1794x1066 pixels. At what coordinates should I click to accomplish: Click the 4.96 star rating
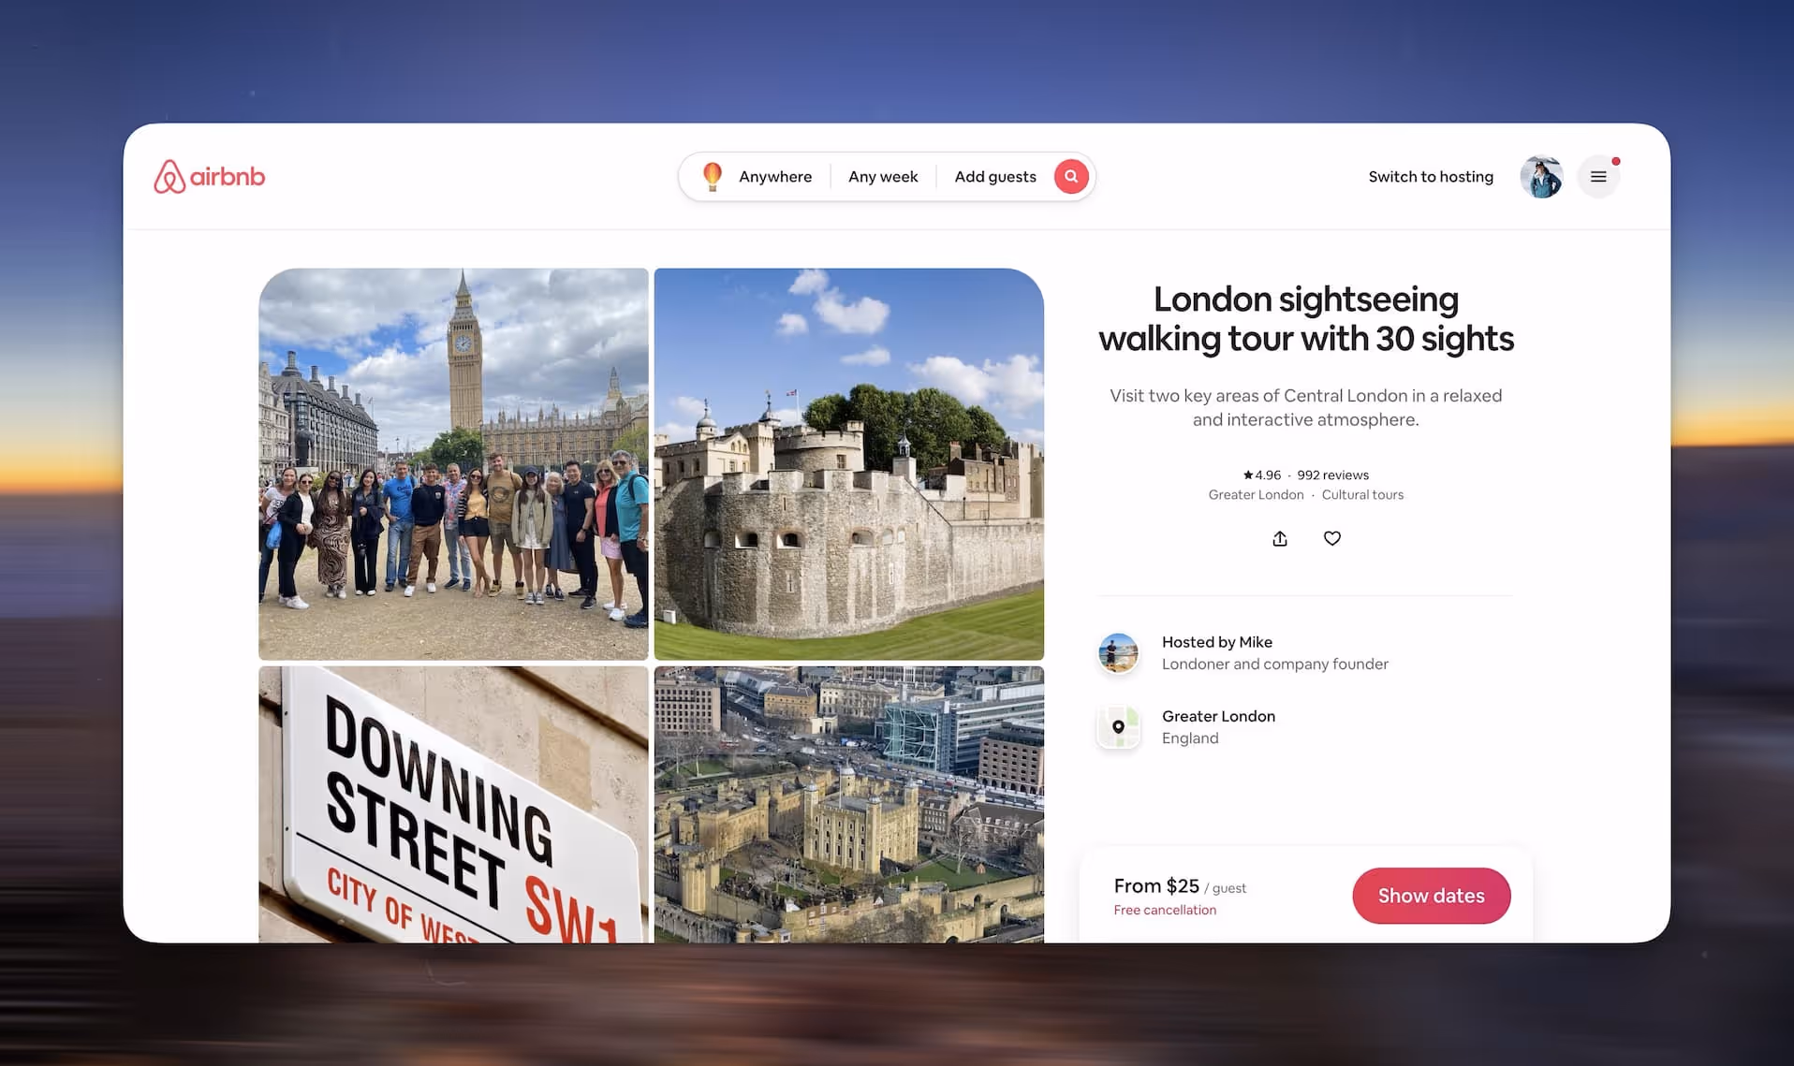click(x=1261, y=475)
